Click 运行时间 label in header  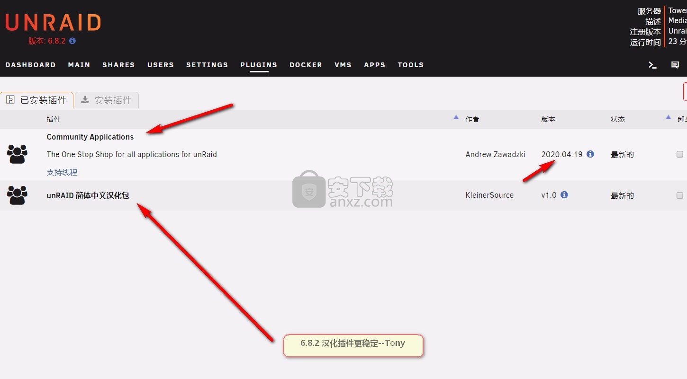[x=645, y=43]
